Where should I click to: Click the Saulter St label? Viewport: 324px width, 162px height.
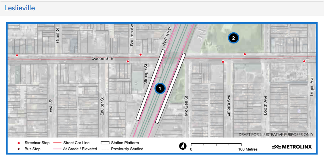tap(102, 106)
